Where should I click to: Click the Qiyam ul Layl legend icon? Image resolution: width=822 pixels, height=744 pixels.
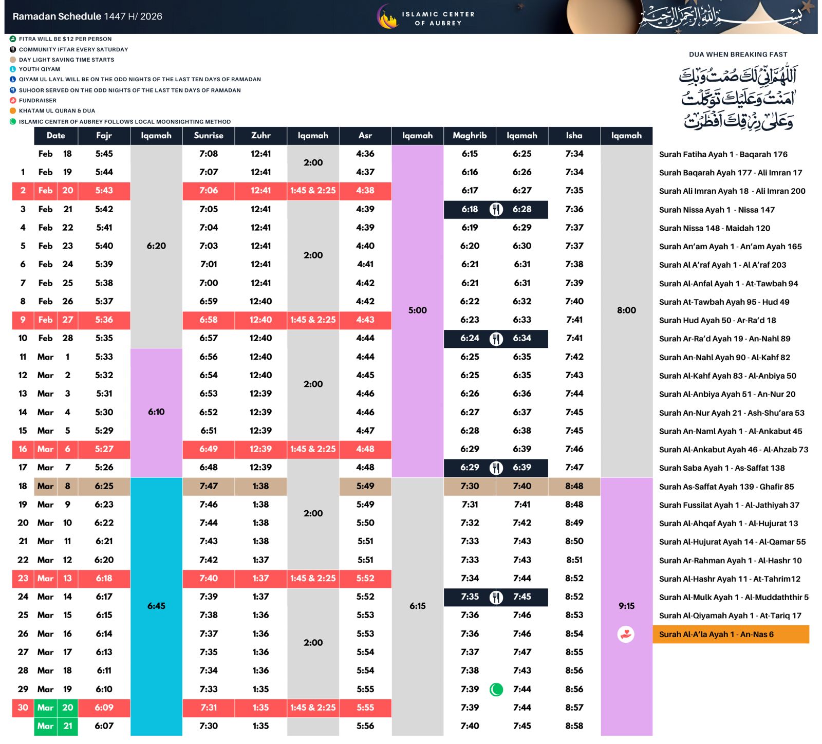[x=13, y=79]
